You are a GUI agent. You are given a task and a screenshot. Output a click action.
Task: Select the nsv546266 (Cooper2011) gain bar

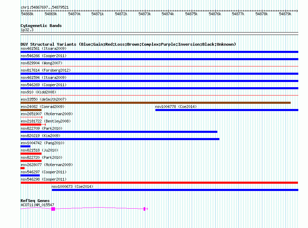click(159, 59)
